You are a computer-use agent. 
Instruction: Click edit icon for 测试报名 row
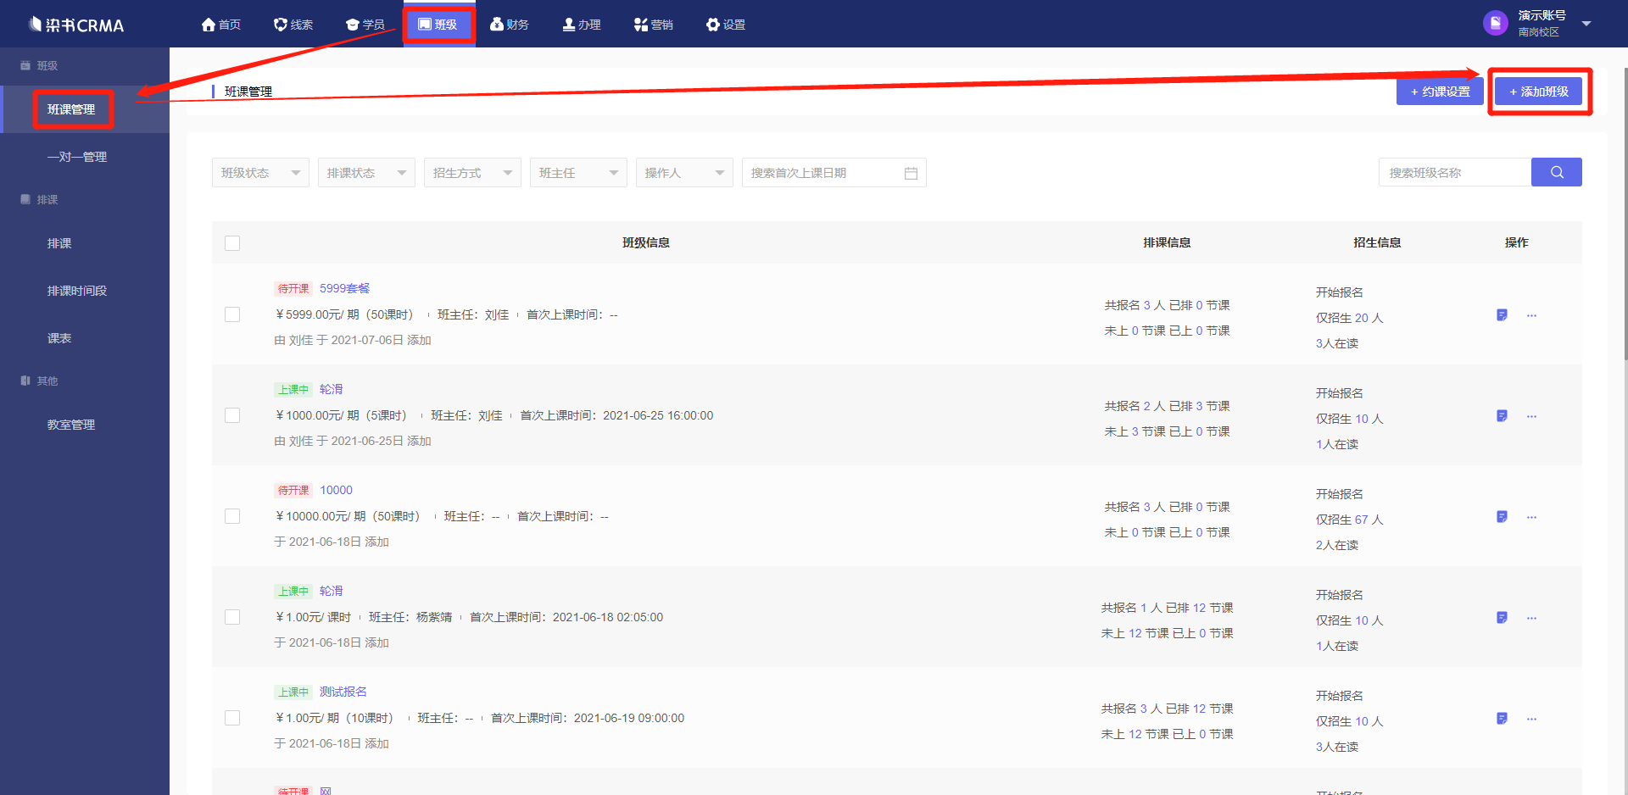click(1502, 719)
